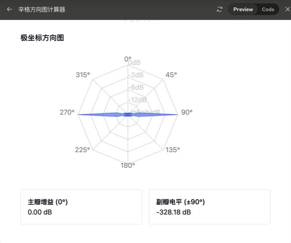
Task: Click the 225° axis label
Action: pos(83,150)
